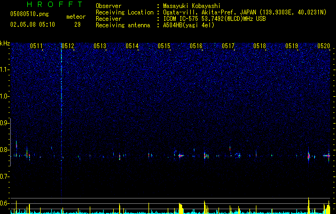
Task: Select observer name Masayuki Kobayashi
Action: 192,6
